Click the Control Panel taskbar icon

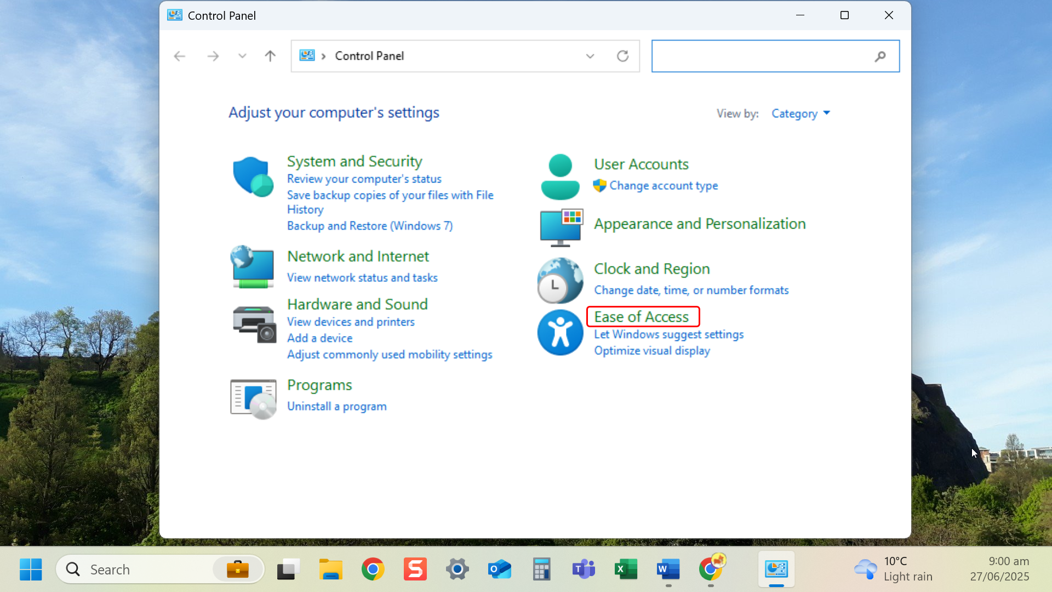point(776,570)
